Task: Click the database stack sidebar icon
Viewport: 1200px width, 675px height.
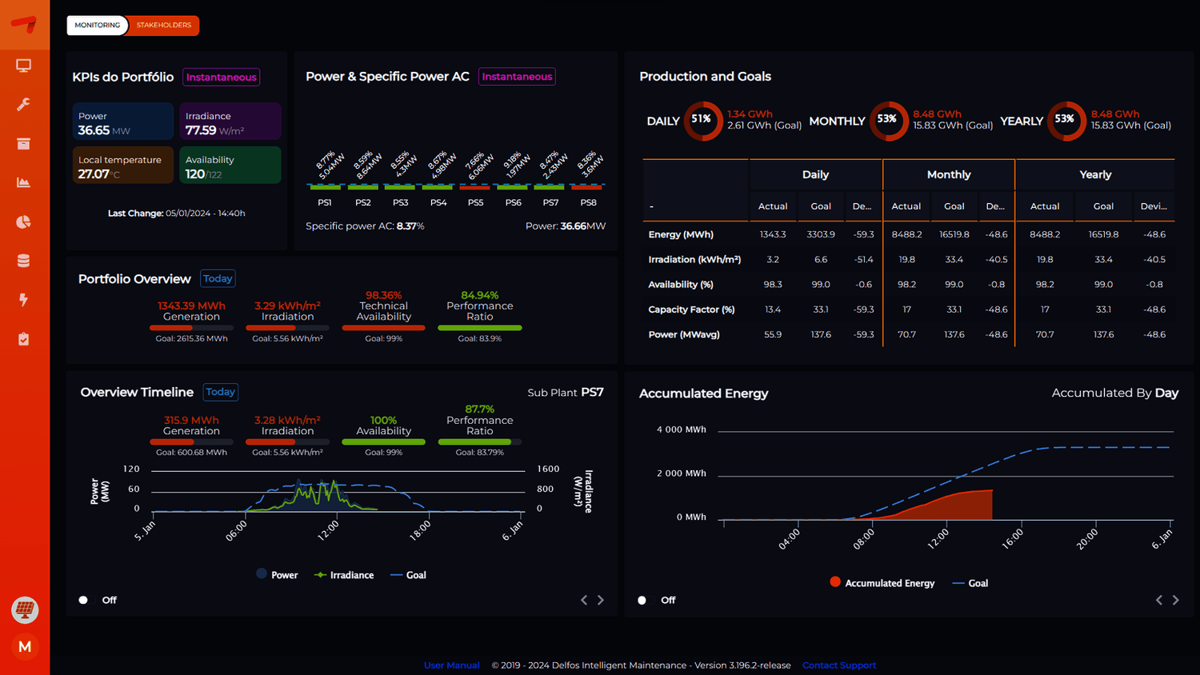Action: (x=24, y=261)
